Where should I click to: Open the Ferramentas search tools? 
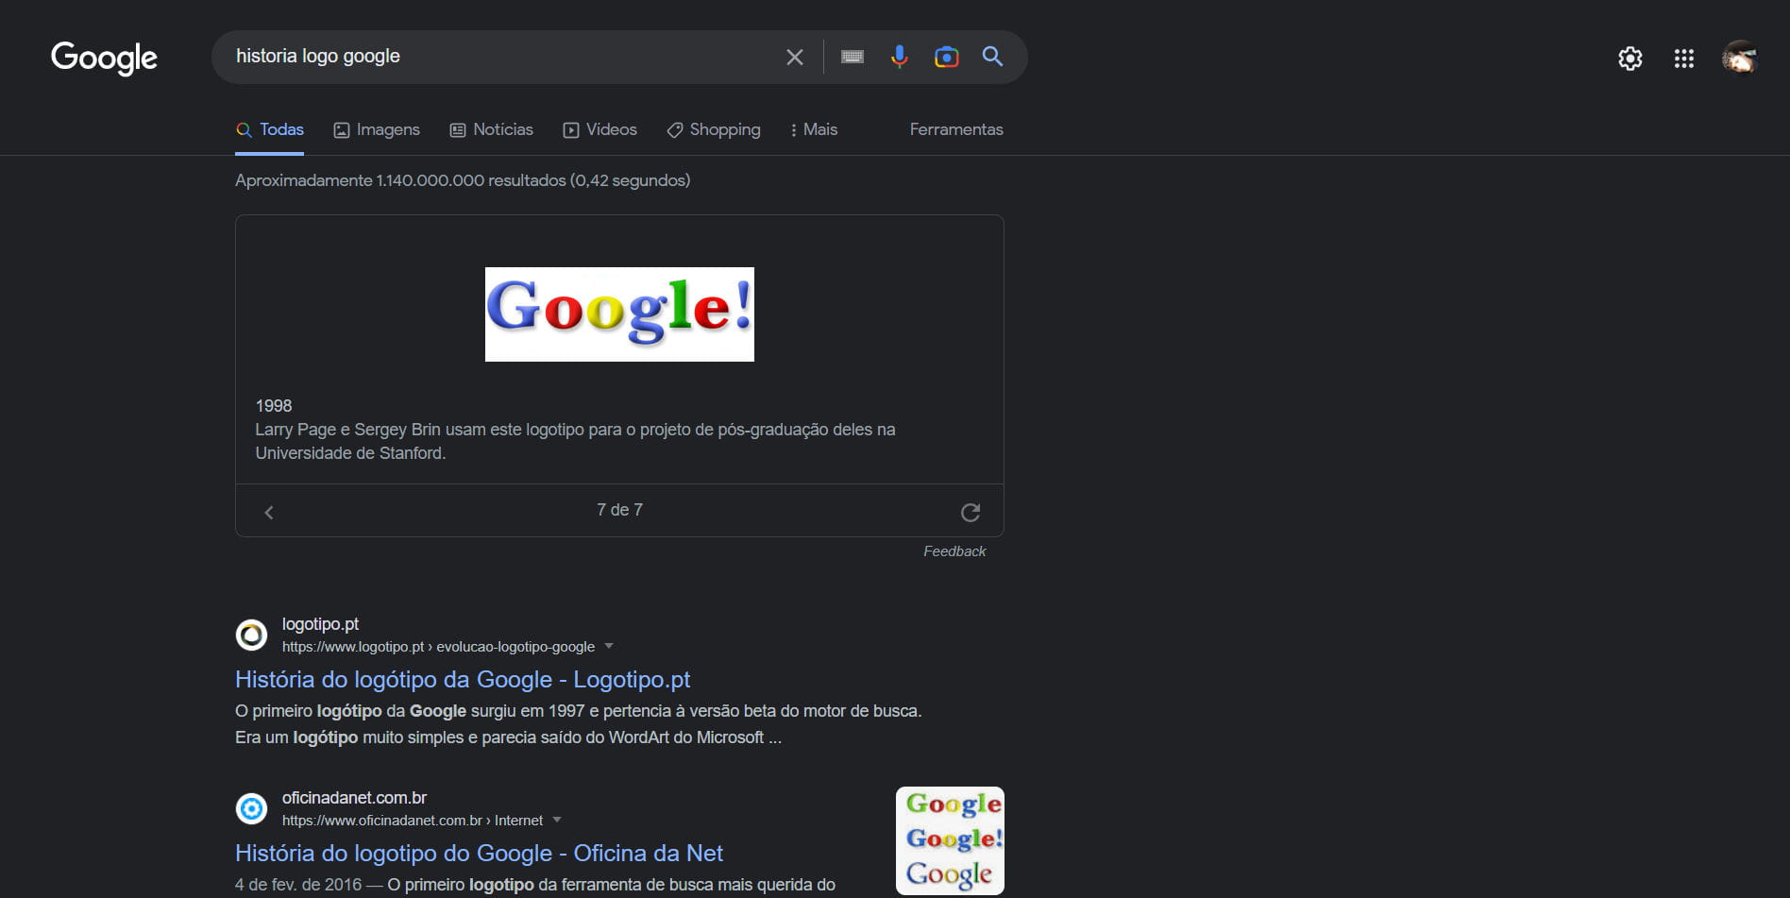point(956,130)
